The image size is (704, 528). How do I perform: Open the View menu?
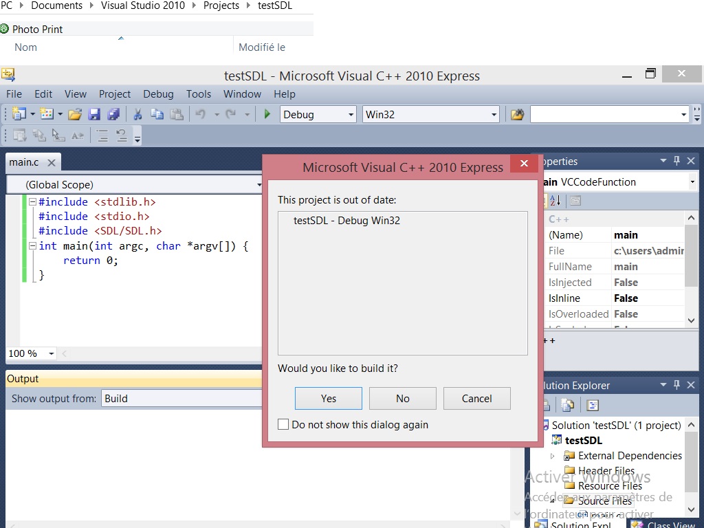tap(76, 93)
